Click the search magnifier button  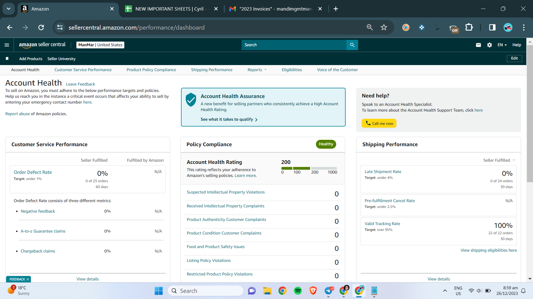click(x=352, y=45)
